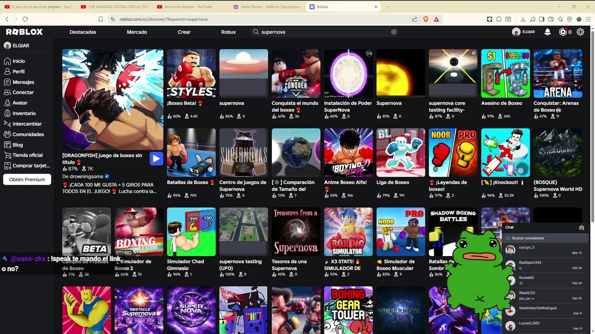
Task: Open Avatar in the sidebar
Action: 26,103
